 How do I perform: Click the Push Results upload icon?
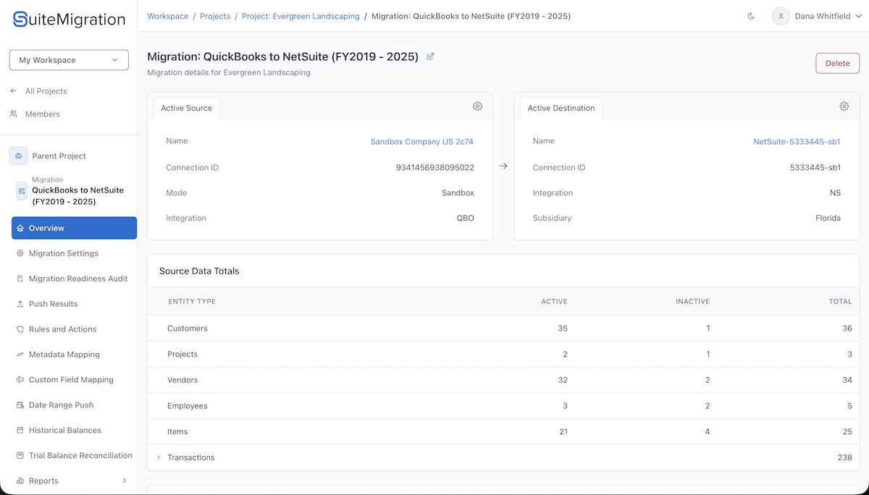[20, 304]
